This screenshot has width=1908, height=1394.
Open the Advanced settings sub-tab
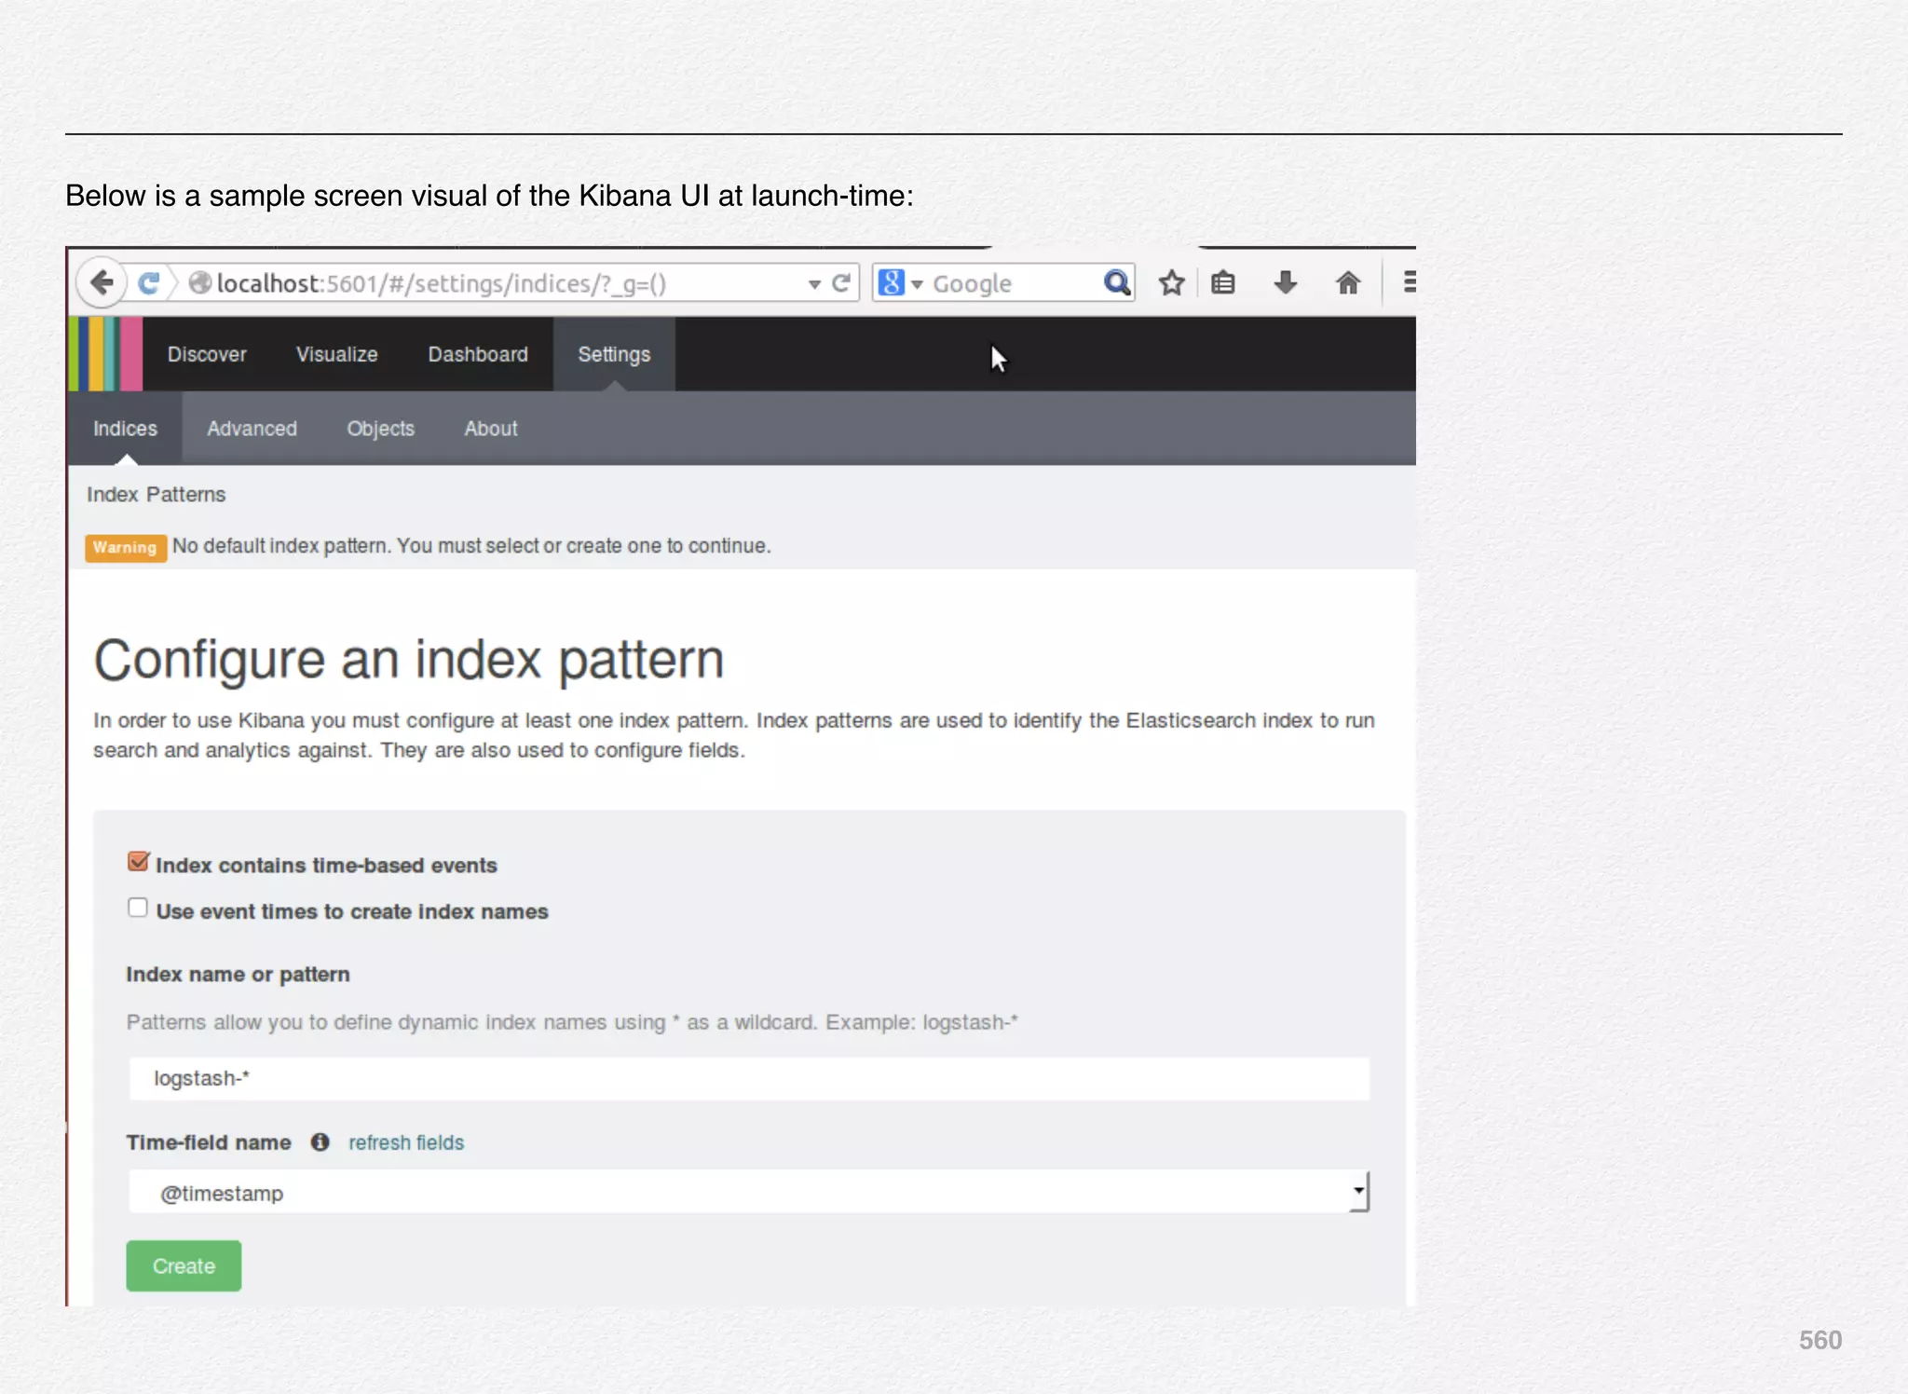pos(252,429)
